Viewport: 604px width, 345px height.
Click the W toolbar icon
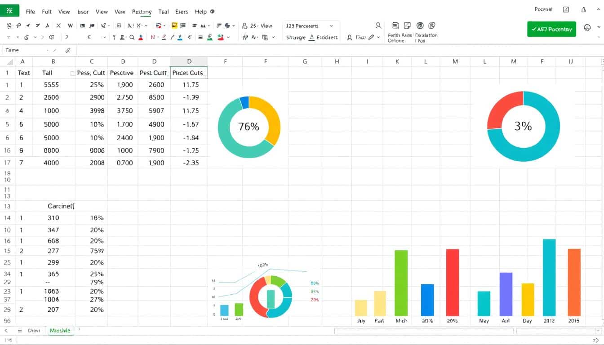(71, 26)
